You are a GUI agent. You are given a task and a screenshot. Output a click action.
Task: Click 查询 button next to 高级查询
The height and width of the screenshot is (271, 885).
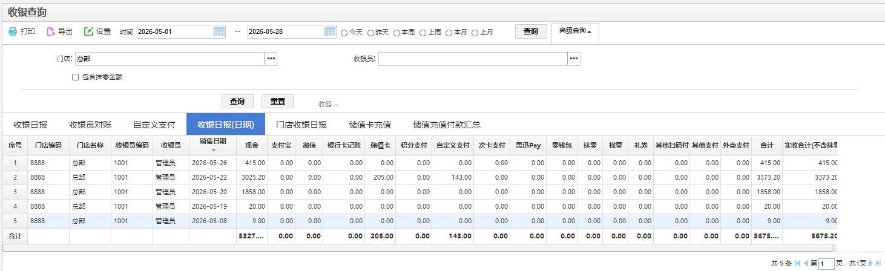[531, 31]
